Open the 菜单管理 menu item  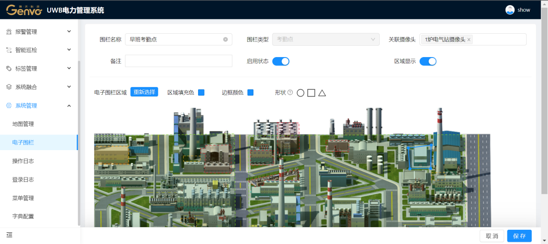pos(39,198)
